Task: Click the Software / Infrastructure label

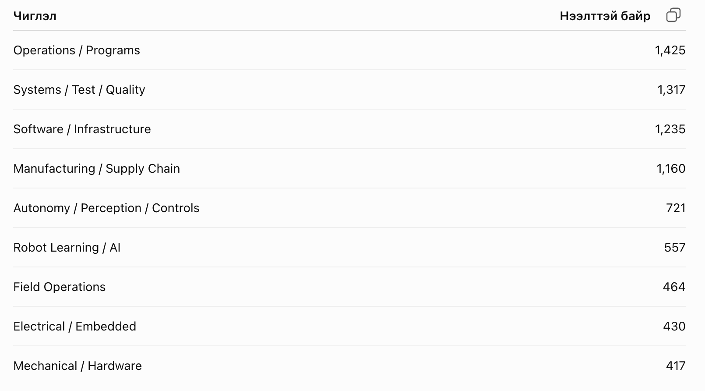Action: pyautogui.click(x=82, y=129)
